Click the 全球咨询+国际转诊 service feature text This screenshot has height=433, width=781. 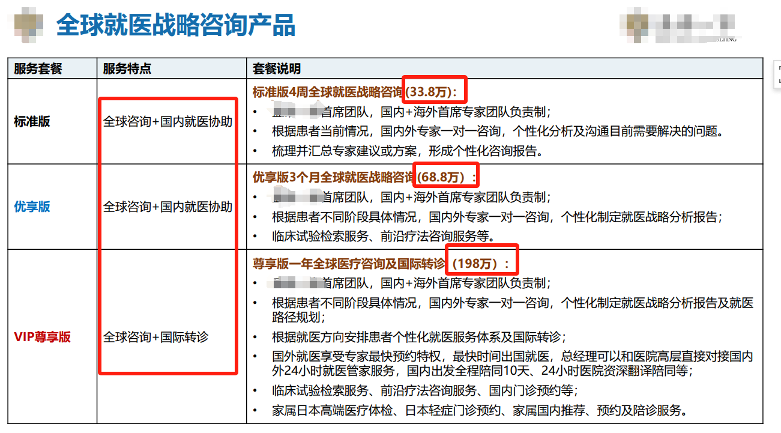tap(155, 337)
